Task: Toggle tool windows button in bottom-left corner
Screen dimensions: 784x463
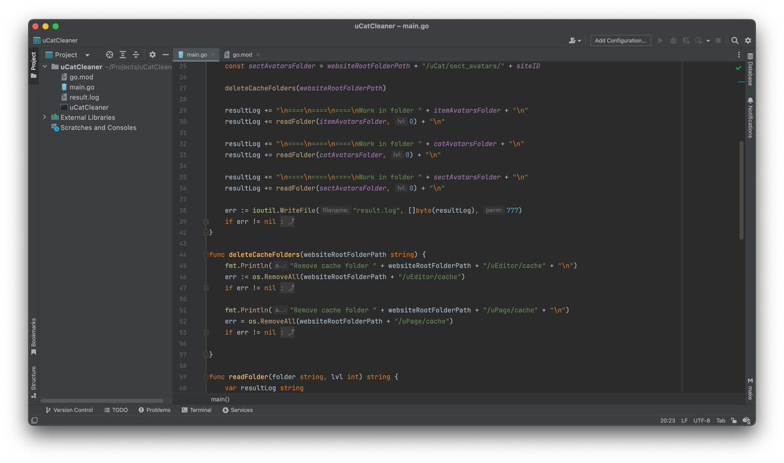Action: (34, 421)
